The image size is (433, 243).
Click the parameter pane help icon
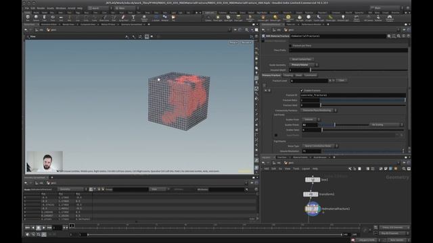408,36
